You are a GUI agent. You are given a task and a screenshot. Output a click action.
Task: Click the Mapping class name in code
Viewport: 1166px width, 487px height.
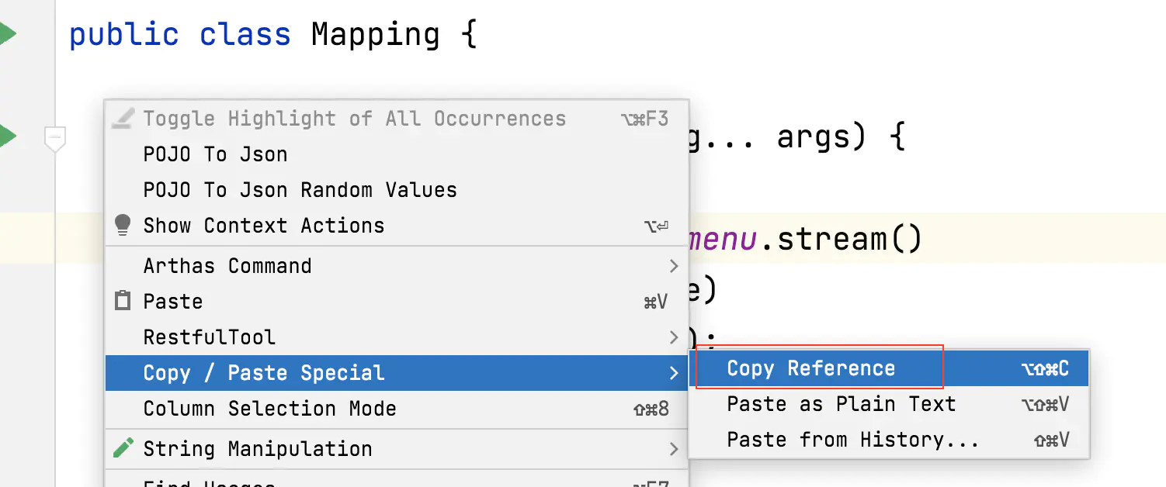coord(375,35)
